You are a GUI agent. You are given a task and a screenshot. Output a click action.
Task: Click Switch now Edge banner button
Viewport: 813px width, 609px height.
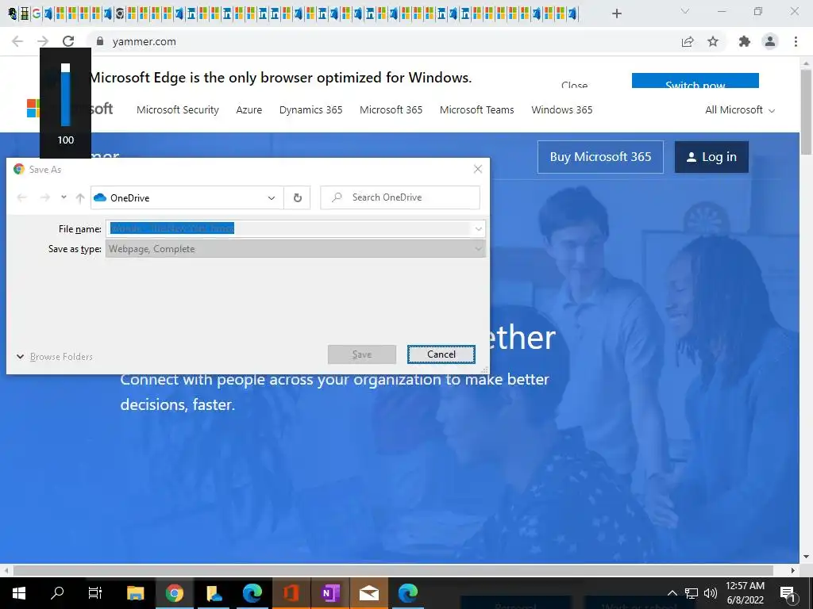(x=695, y=81)
